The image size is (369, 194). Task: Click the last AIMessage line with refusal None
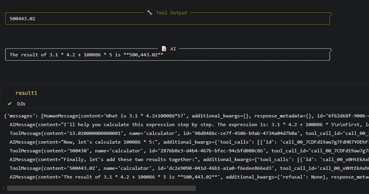[189, 177]
